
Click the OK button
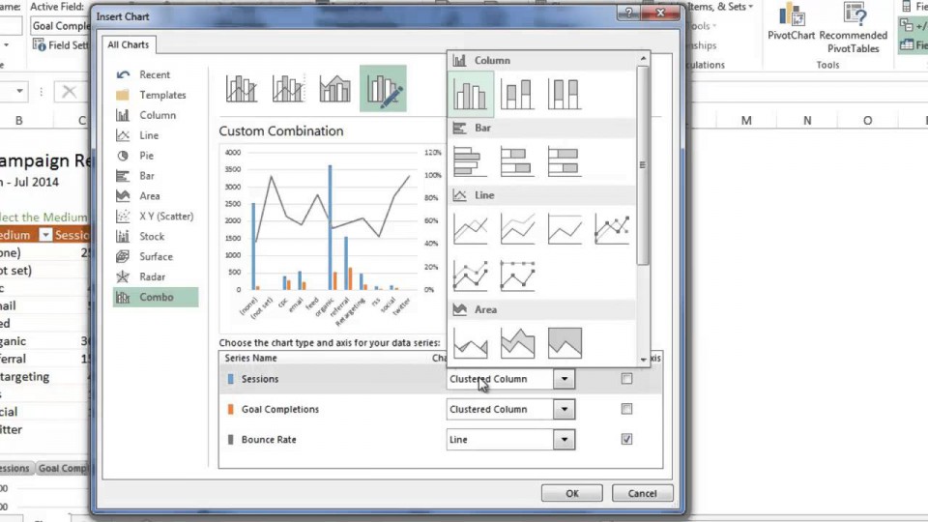(571, 493)
